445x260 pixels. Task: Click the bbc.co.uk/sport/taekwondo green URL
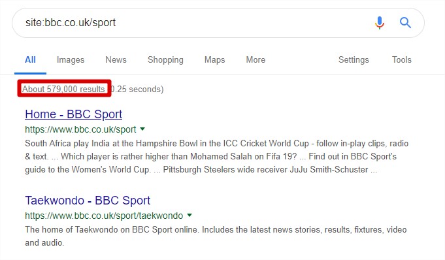(x=104, y=216)
